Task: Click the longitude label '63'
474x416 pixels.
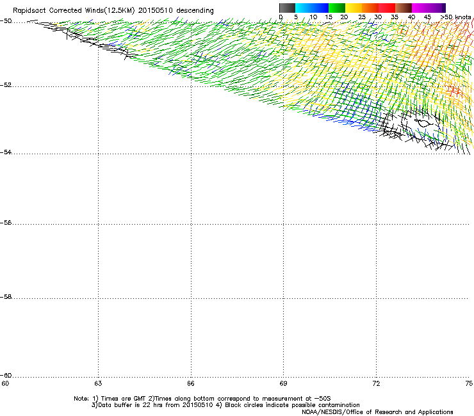Action: point(98,383)
